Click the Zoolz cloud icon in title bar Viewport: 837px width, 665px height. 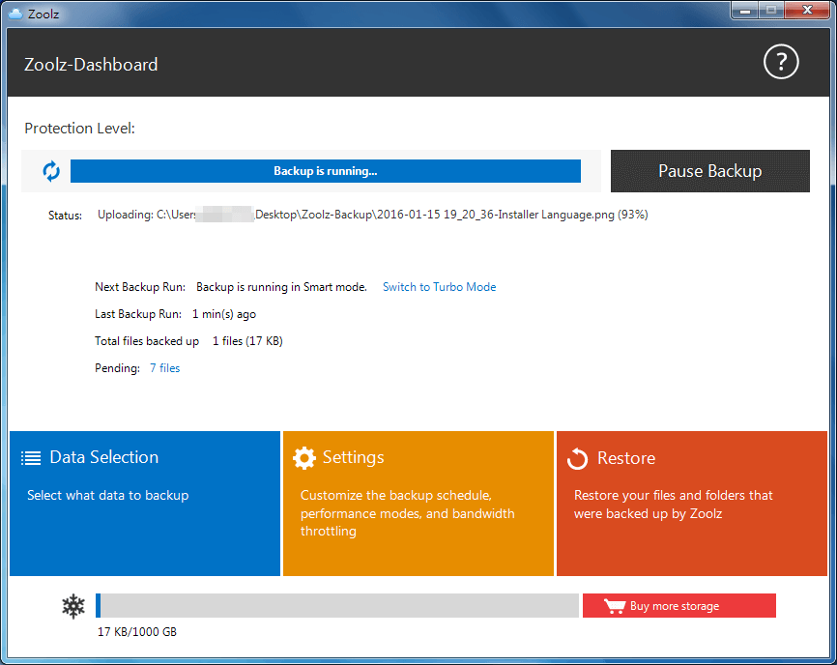pos(15,13)
